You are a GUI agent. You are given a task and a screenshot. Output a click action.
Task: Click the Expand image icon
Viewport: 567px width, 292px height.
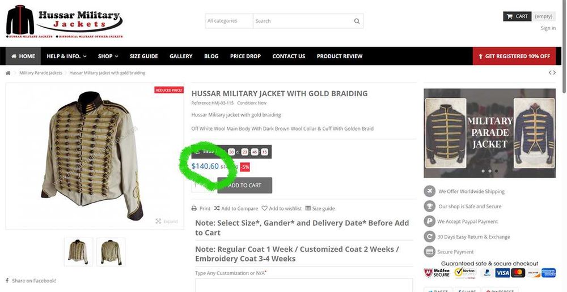pos(158,221)
